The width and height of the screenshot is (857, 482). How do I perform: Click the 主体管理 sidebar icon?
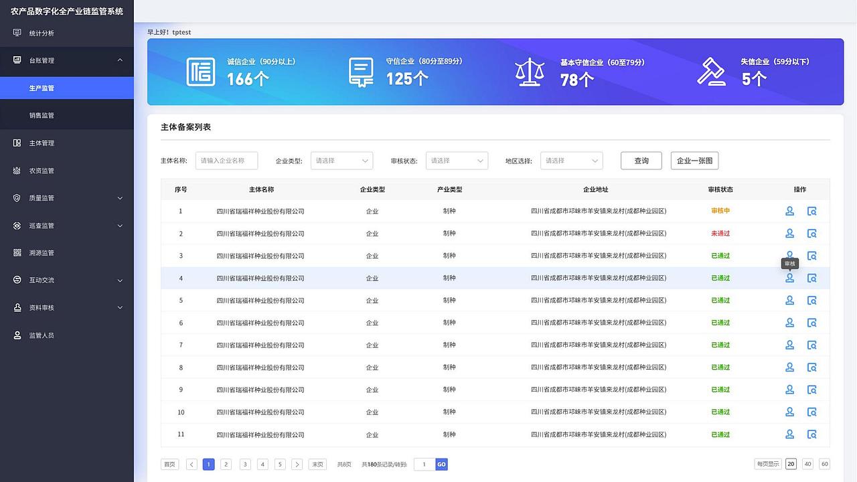pos(17,143)
